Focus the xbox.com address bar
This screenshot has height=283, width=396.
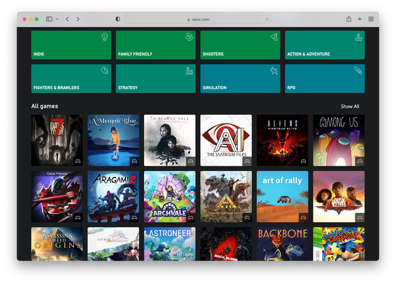point(198,19)
